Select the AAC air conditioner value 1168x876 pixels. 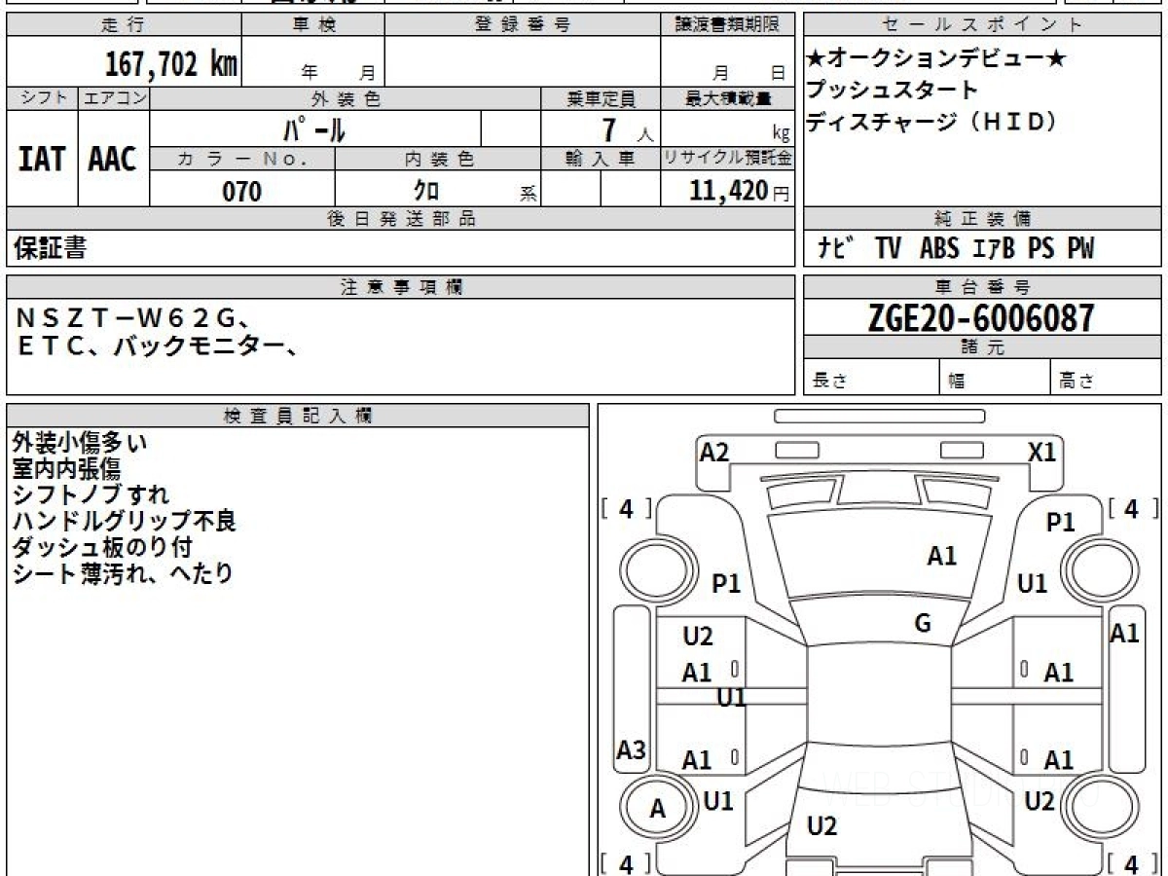[x=113, y=159]
